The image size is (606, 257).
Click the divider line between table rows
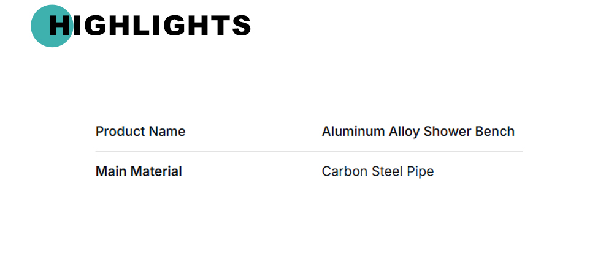pos(309,151)
